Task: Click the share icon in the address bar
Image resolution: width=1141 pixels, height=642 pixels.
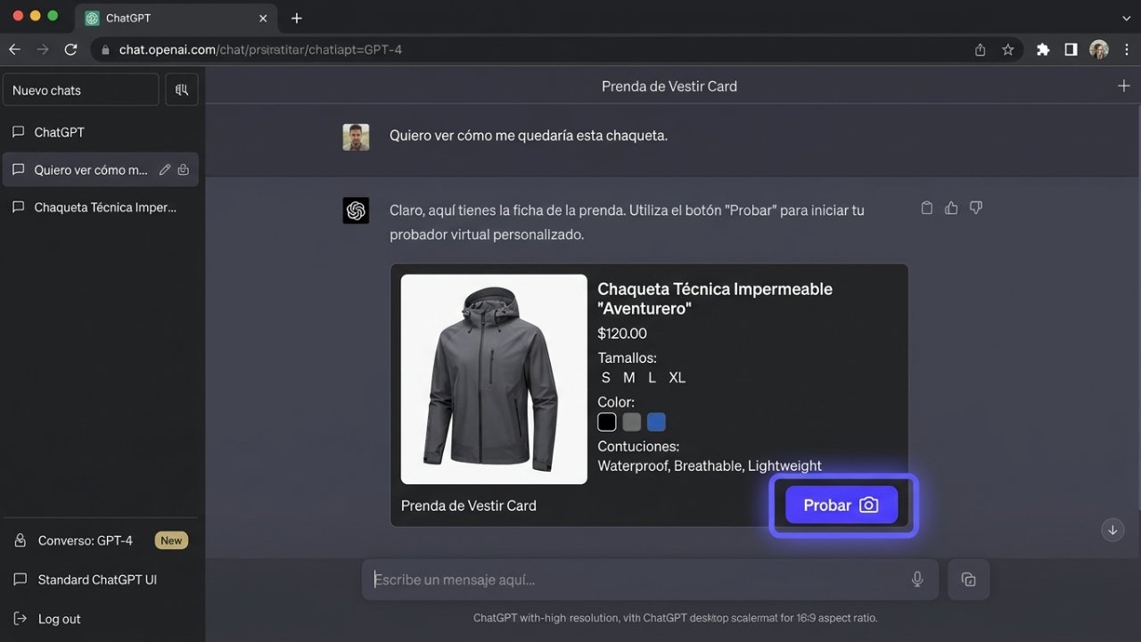Action: click(981, 50)
